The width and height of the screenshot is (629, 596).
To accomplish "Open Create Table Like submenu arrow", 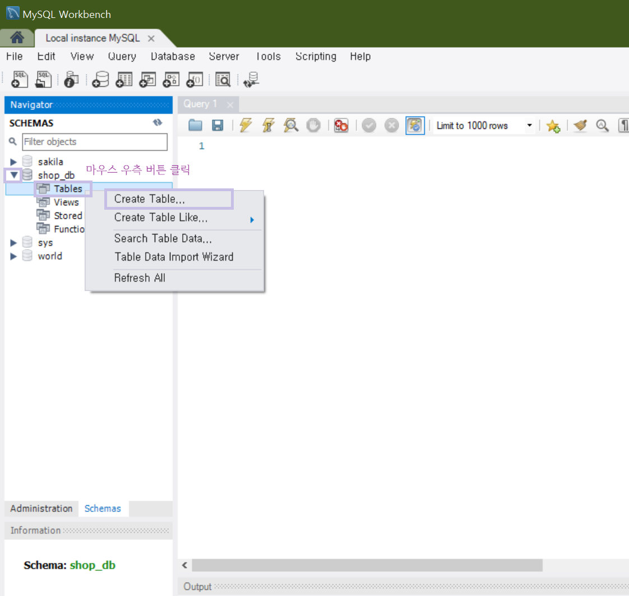I will 252,220.
